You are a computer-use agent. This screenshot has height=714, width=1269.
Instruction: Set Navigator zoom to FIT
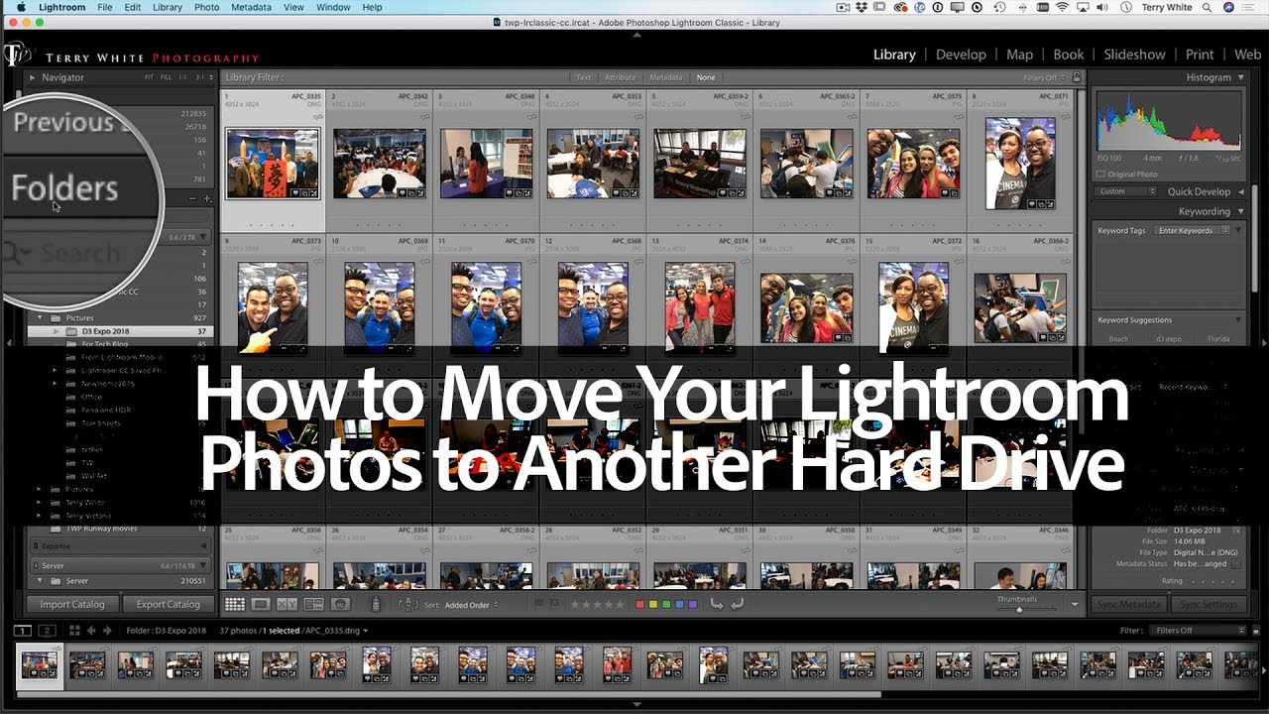(x=150, y=77)
